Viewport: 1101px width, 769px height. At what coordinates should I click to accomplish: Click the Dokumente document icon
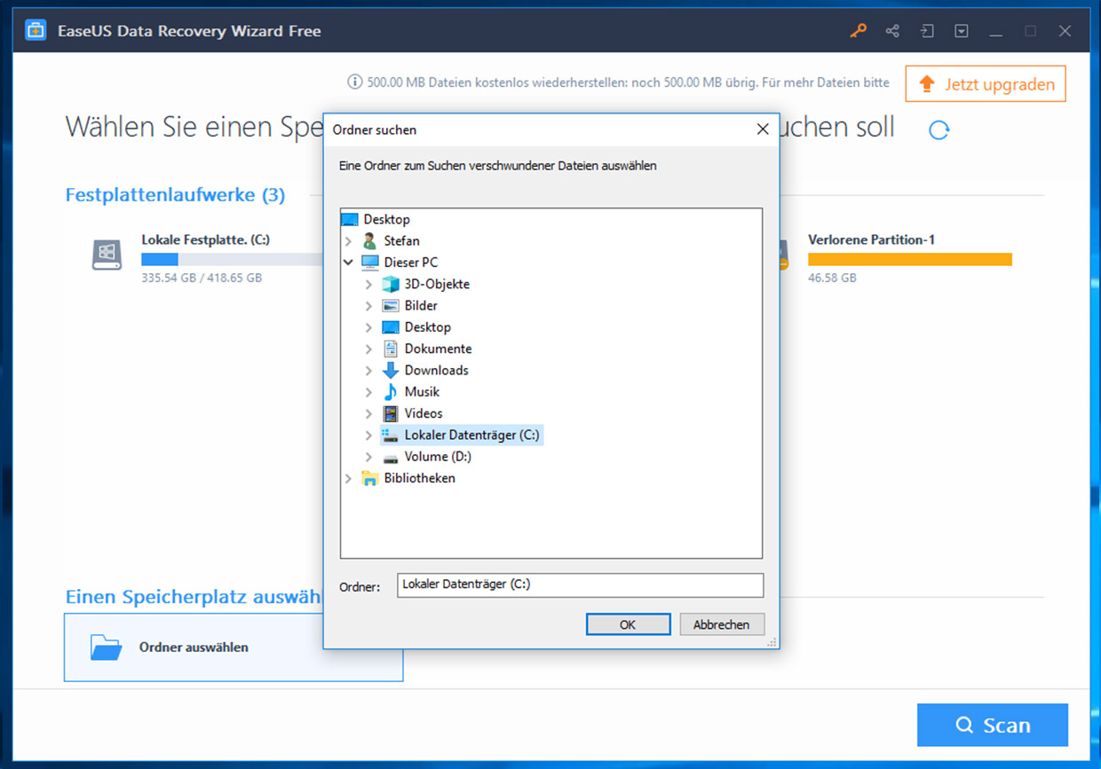(x=391, y=349)
